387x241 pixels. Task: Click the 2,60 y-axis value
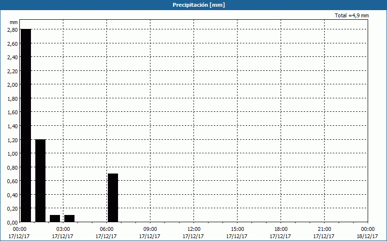click(x=13, y=43)
